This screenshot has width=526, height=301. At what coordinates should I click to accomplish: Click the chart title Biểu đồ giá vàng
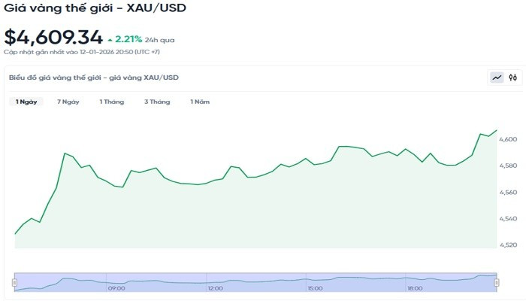[x=94, y=78]
